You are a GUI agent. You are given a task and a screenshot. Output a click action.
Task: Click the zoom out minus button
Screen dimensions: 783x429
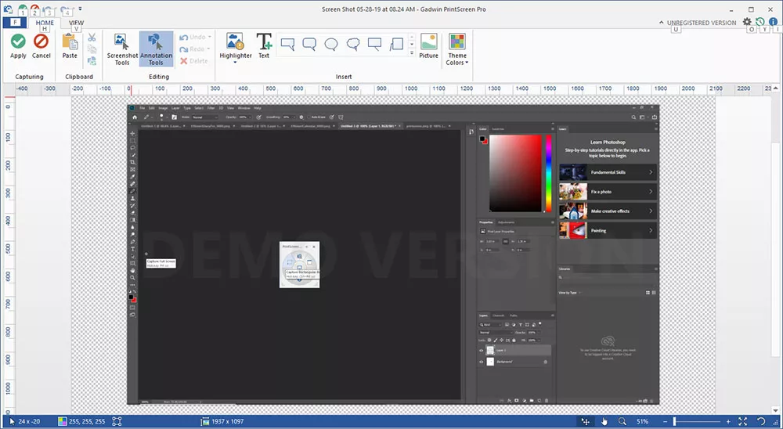pos(666,421)
